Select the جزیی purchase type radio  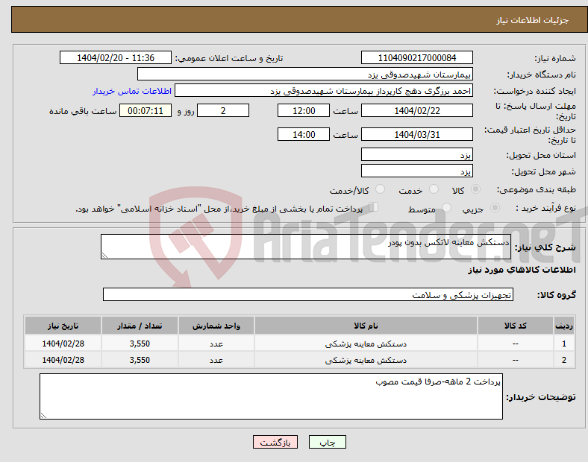point(495,208)
